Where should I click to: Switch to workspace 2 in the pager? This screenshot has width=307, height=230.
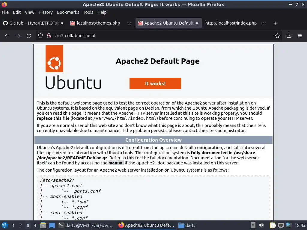[21, 226]
